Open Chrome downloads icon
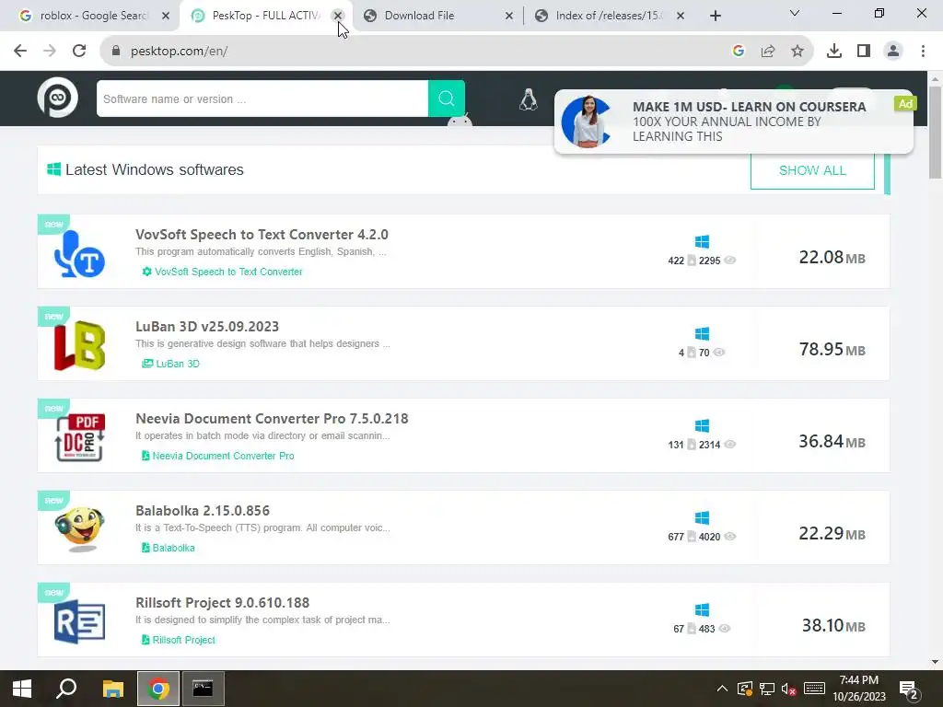943x707 pixels. [x=834, y=52]
